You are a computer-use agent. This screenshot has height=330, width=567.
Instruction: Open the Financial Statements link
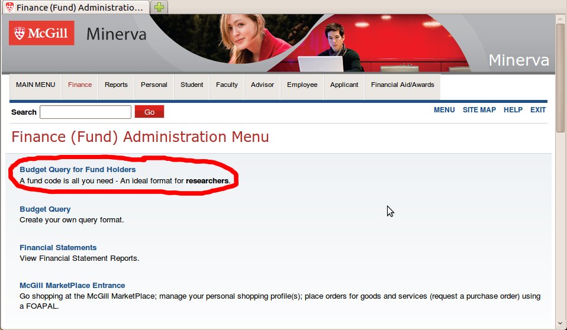[58, 248]
